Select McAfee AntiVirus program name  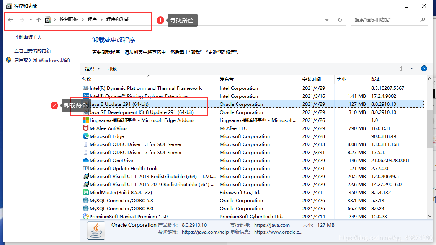(108, 128)
